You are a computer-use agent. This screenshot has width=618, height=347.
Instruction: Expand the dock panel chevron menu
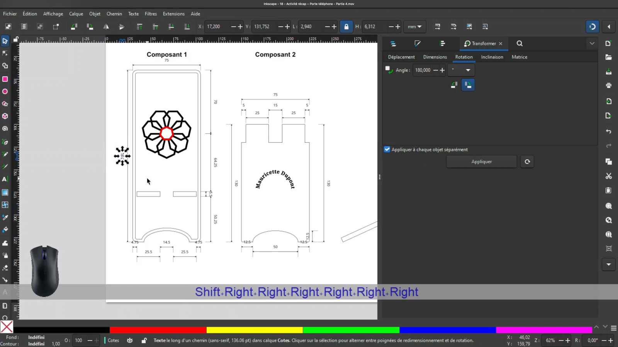click(x=592, y=44)
